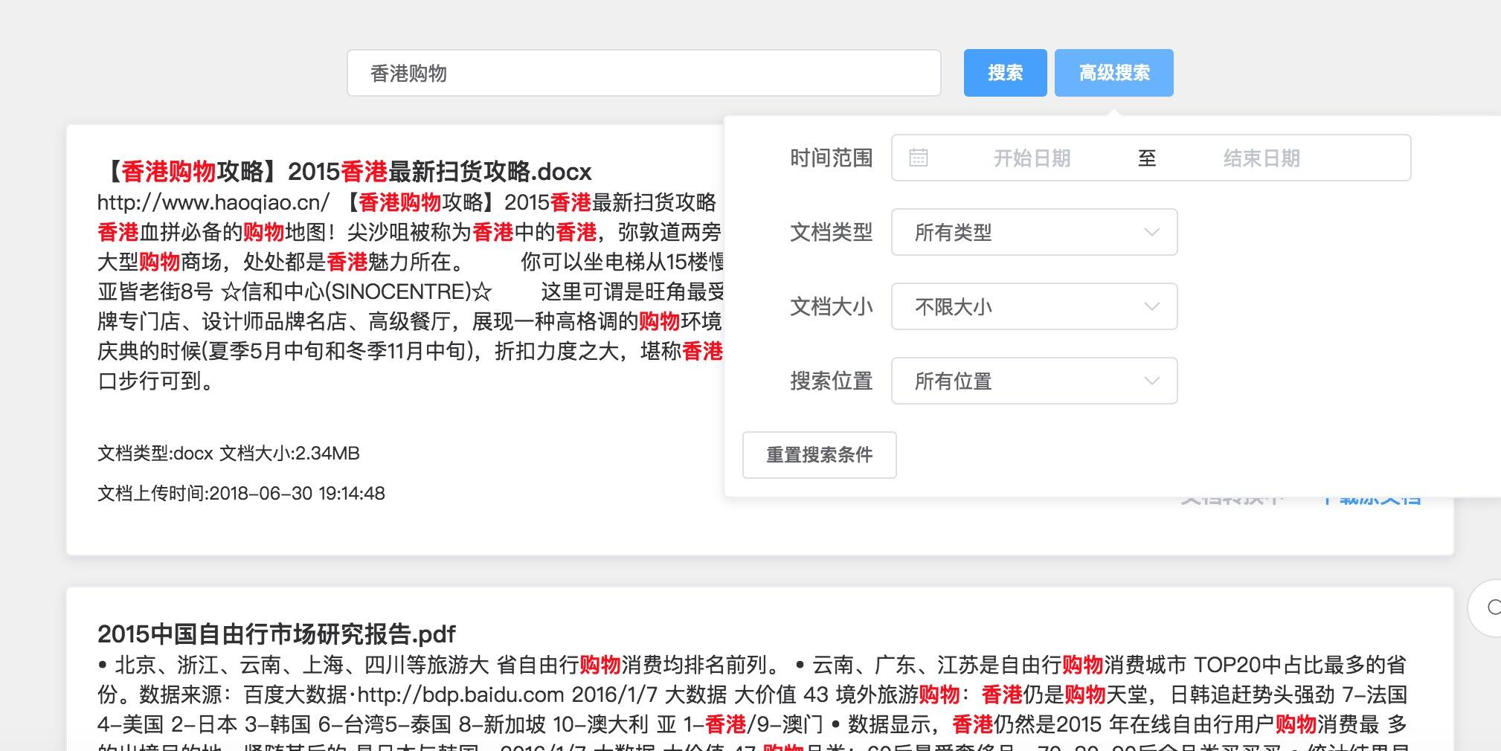Open the 搜索位置 dropdown showing 所有位置

tap(1034, 381)
